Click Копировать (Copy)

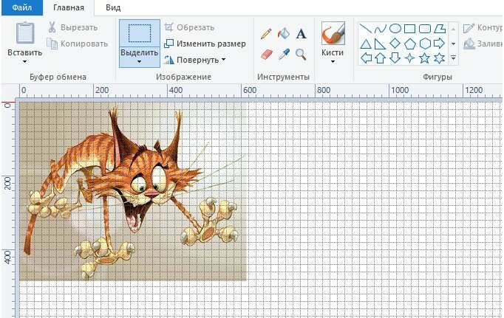pyautogui.click(x=77, y=44)
